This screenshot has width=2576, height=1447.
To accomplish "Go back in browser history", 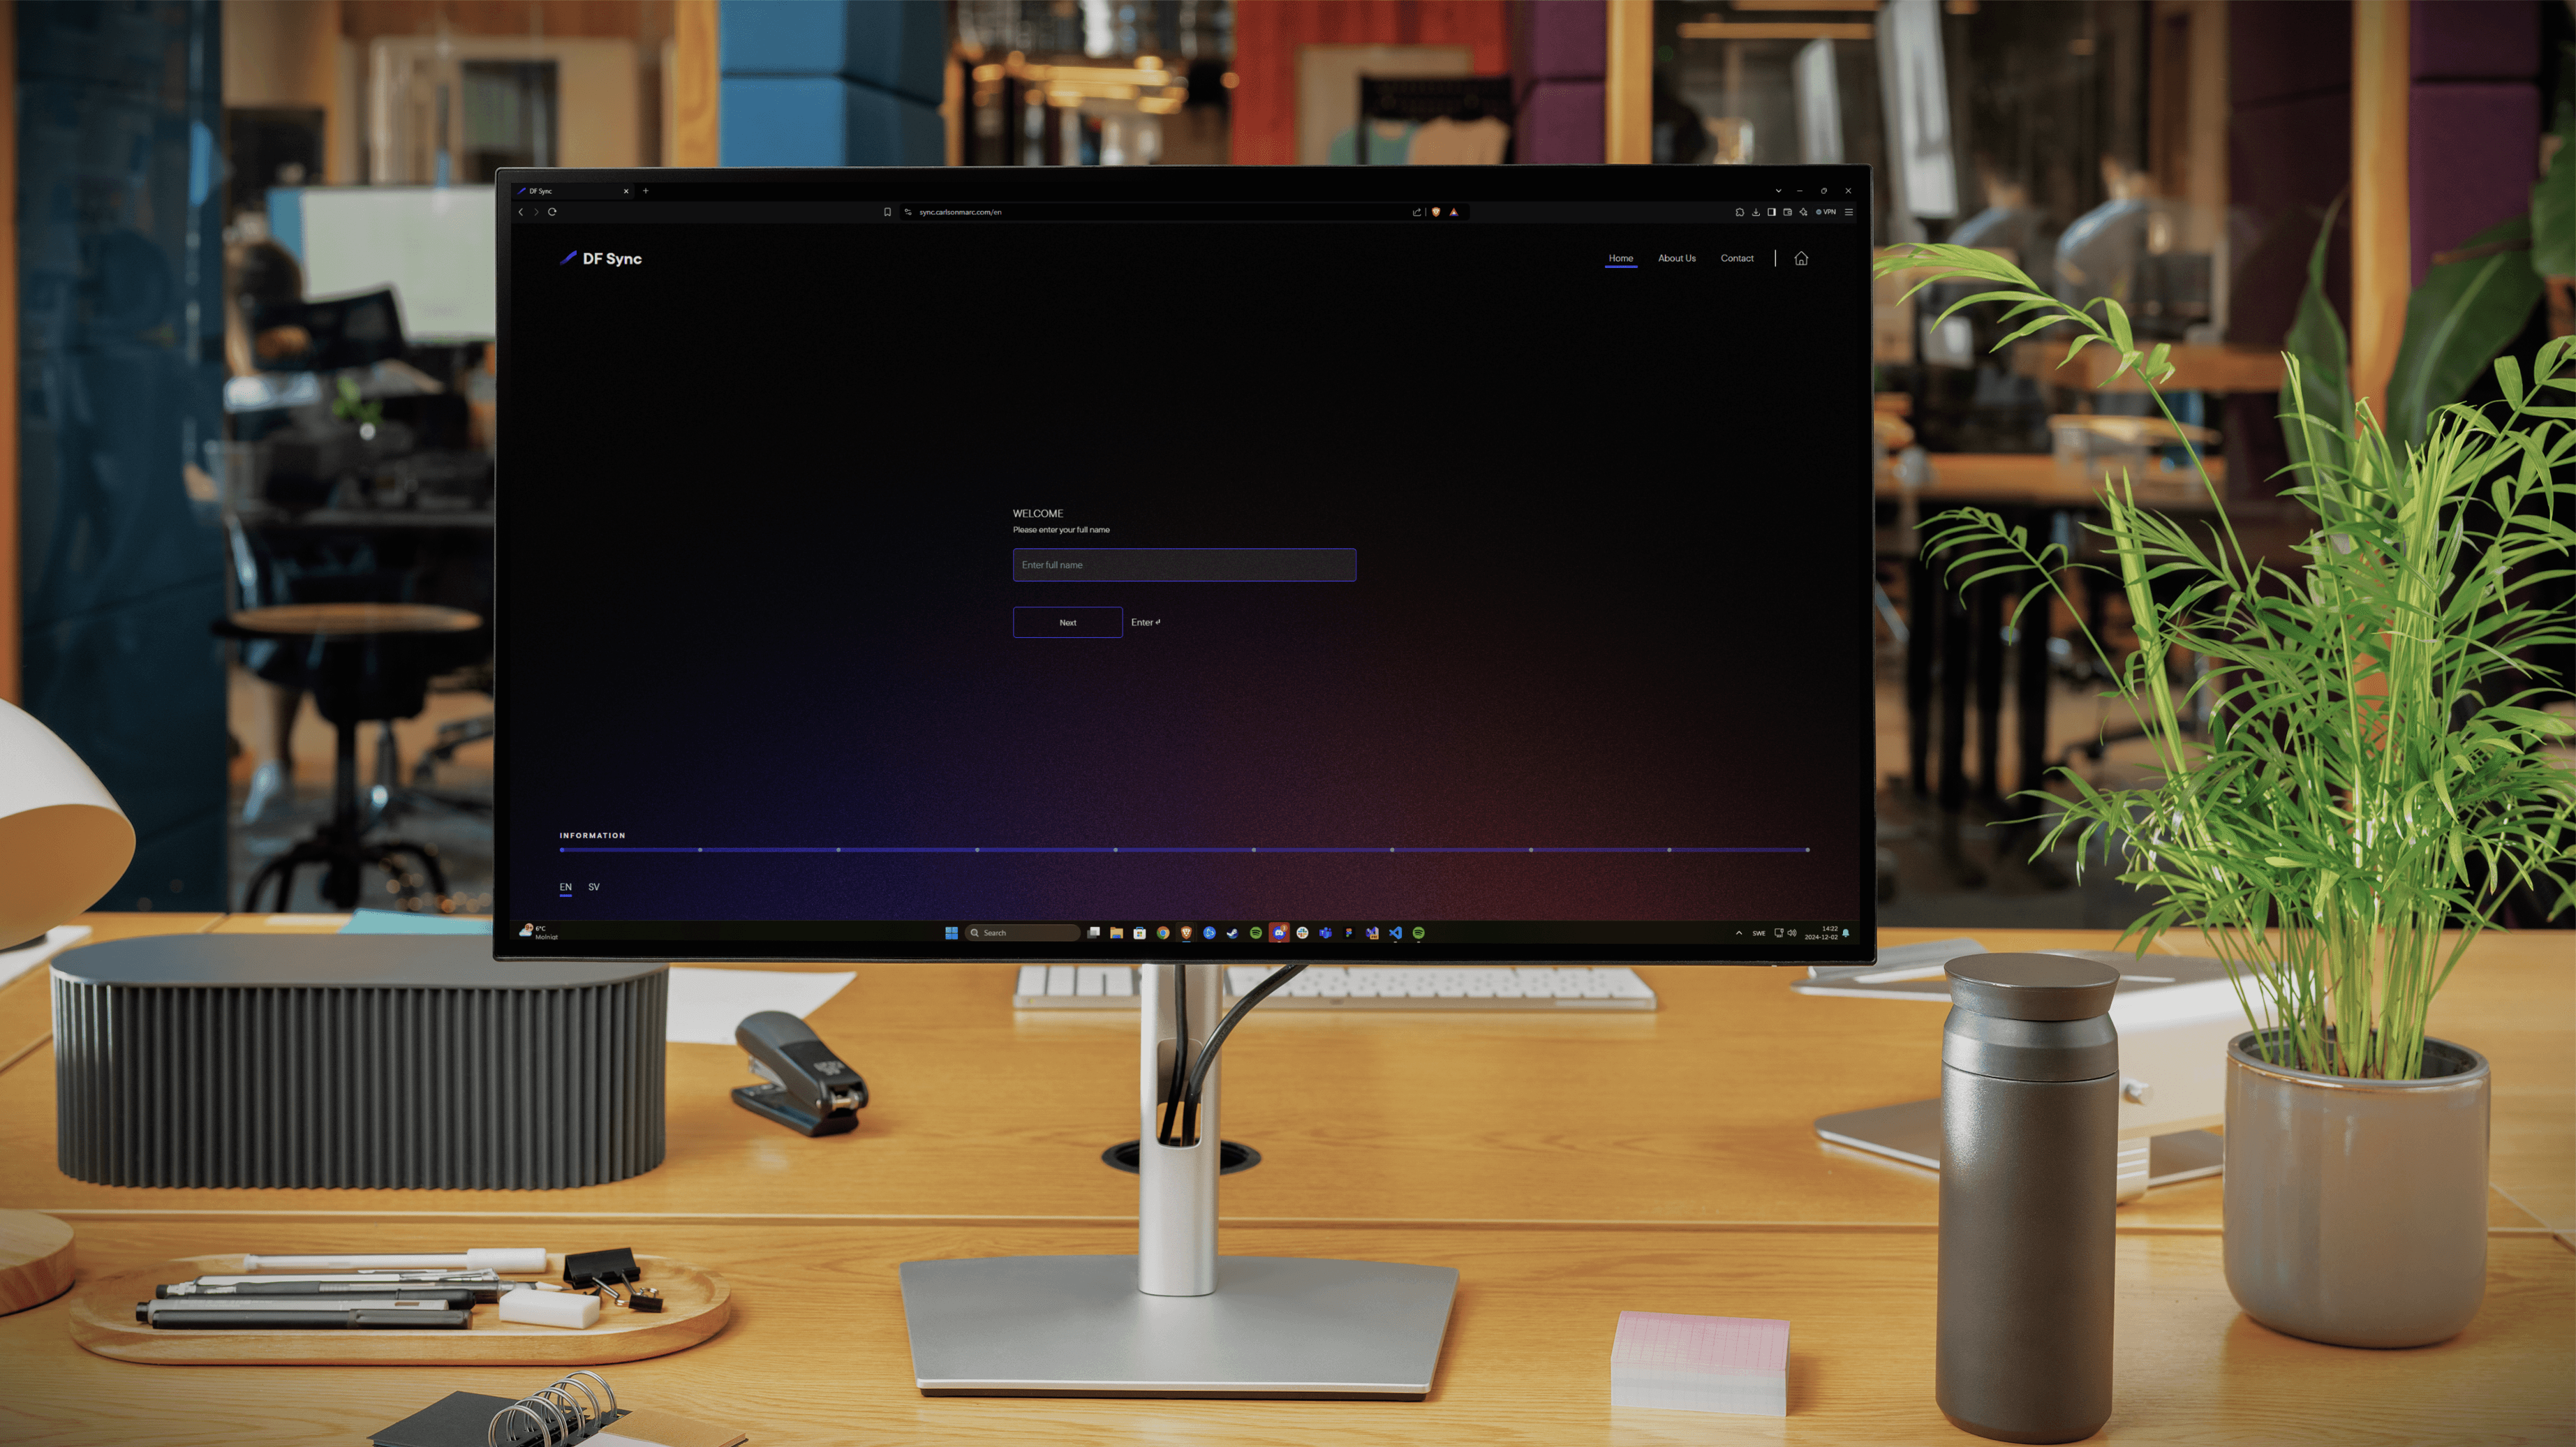I will [521, 212].
